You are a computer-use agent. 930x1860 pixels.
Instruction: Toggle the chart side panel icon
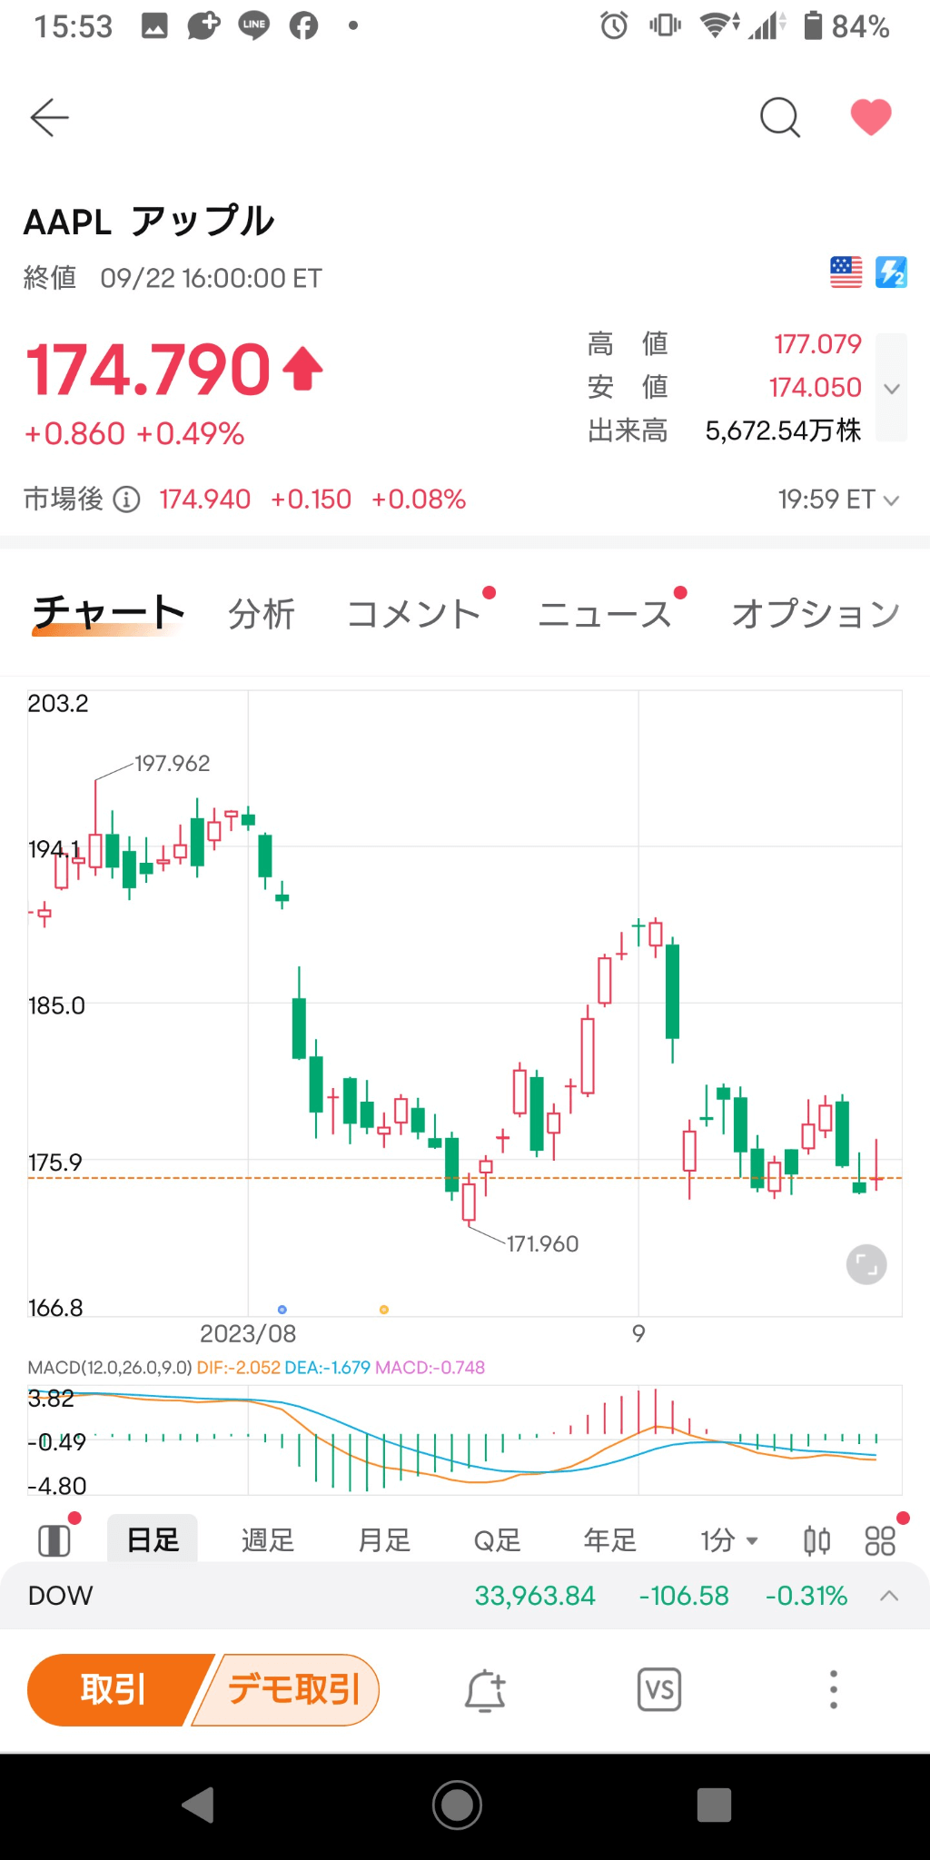[x=54, y=1540]
